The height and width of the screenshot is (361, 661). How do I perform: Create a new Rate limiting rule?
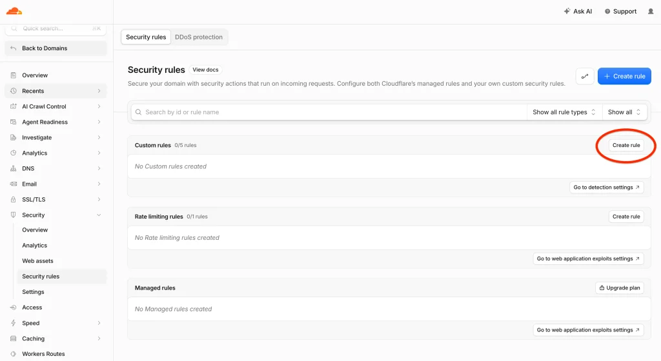click(626, 217)
